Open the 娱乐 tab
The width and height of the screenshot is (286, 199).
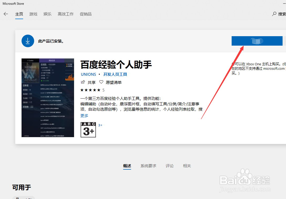(48, 14)
